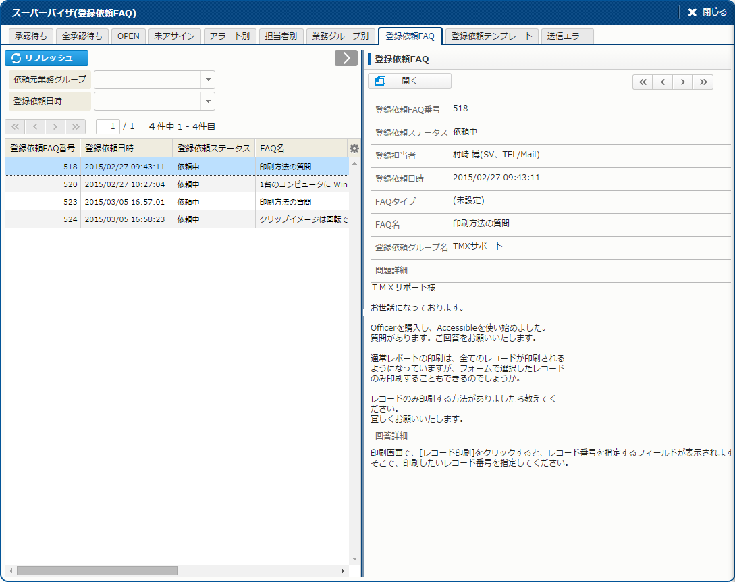Open the 登録依頼テンプレート tab
This screenshot has width=735, height=582.
coord(491,36)
